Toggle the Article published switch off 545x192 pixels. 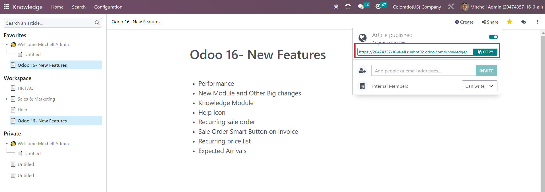[493, 37]
